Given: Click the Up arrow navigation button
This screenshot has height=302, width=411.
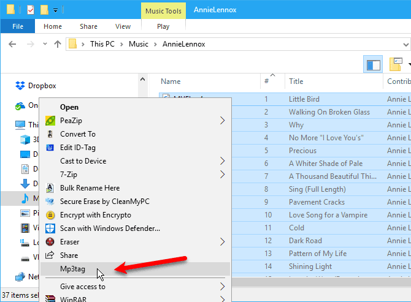Looking at the screenshot, I should [x=57, y=44].
